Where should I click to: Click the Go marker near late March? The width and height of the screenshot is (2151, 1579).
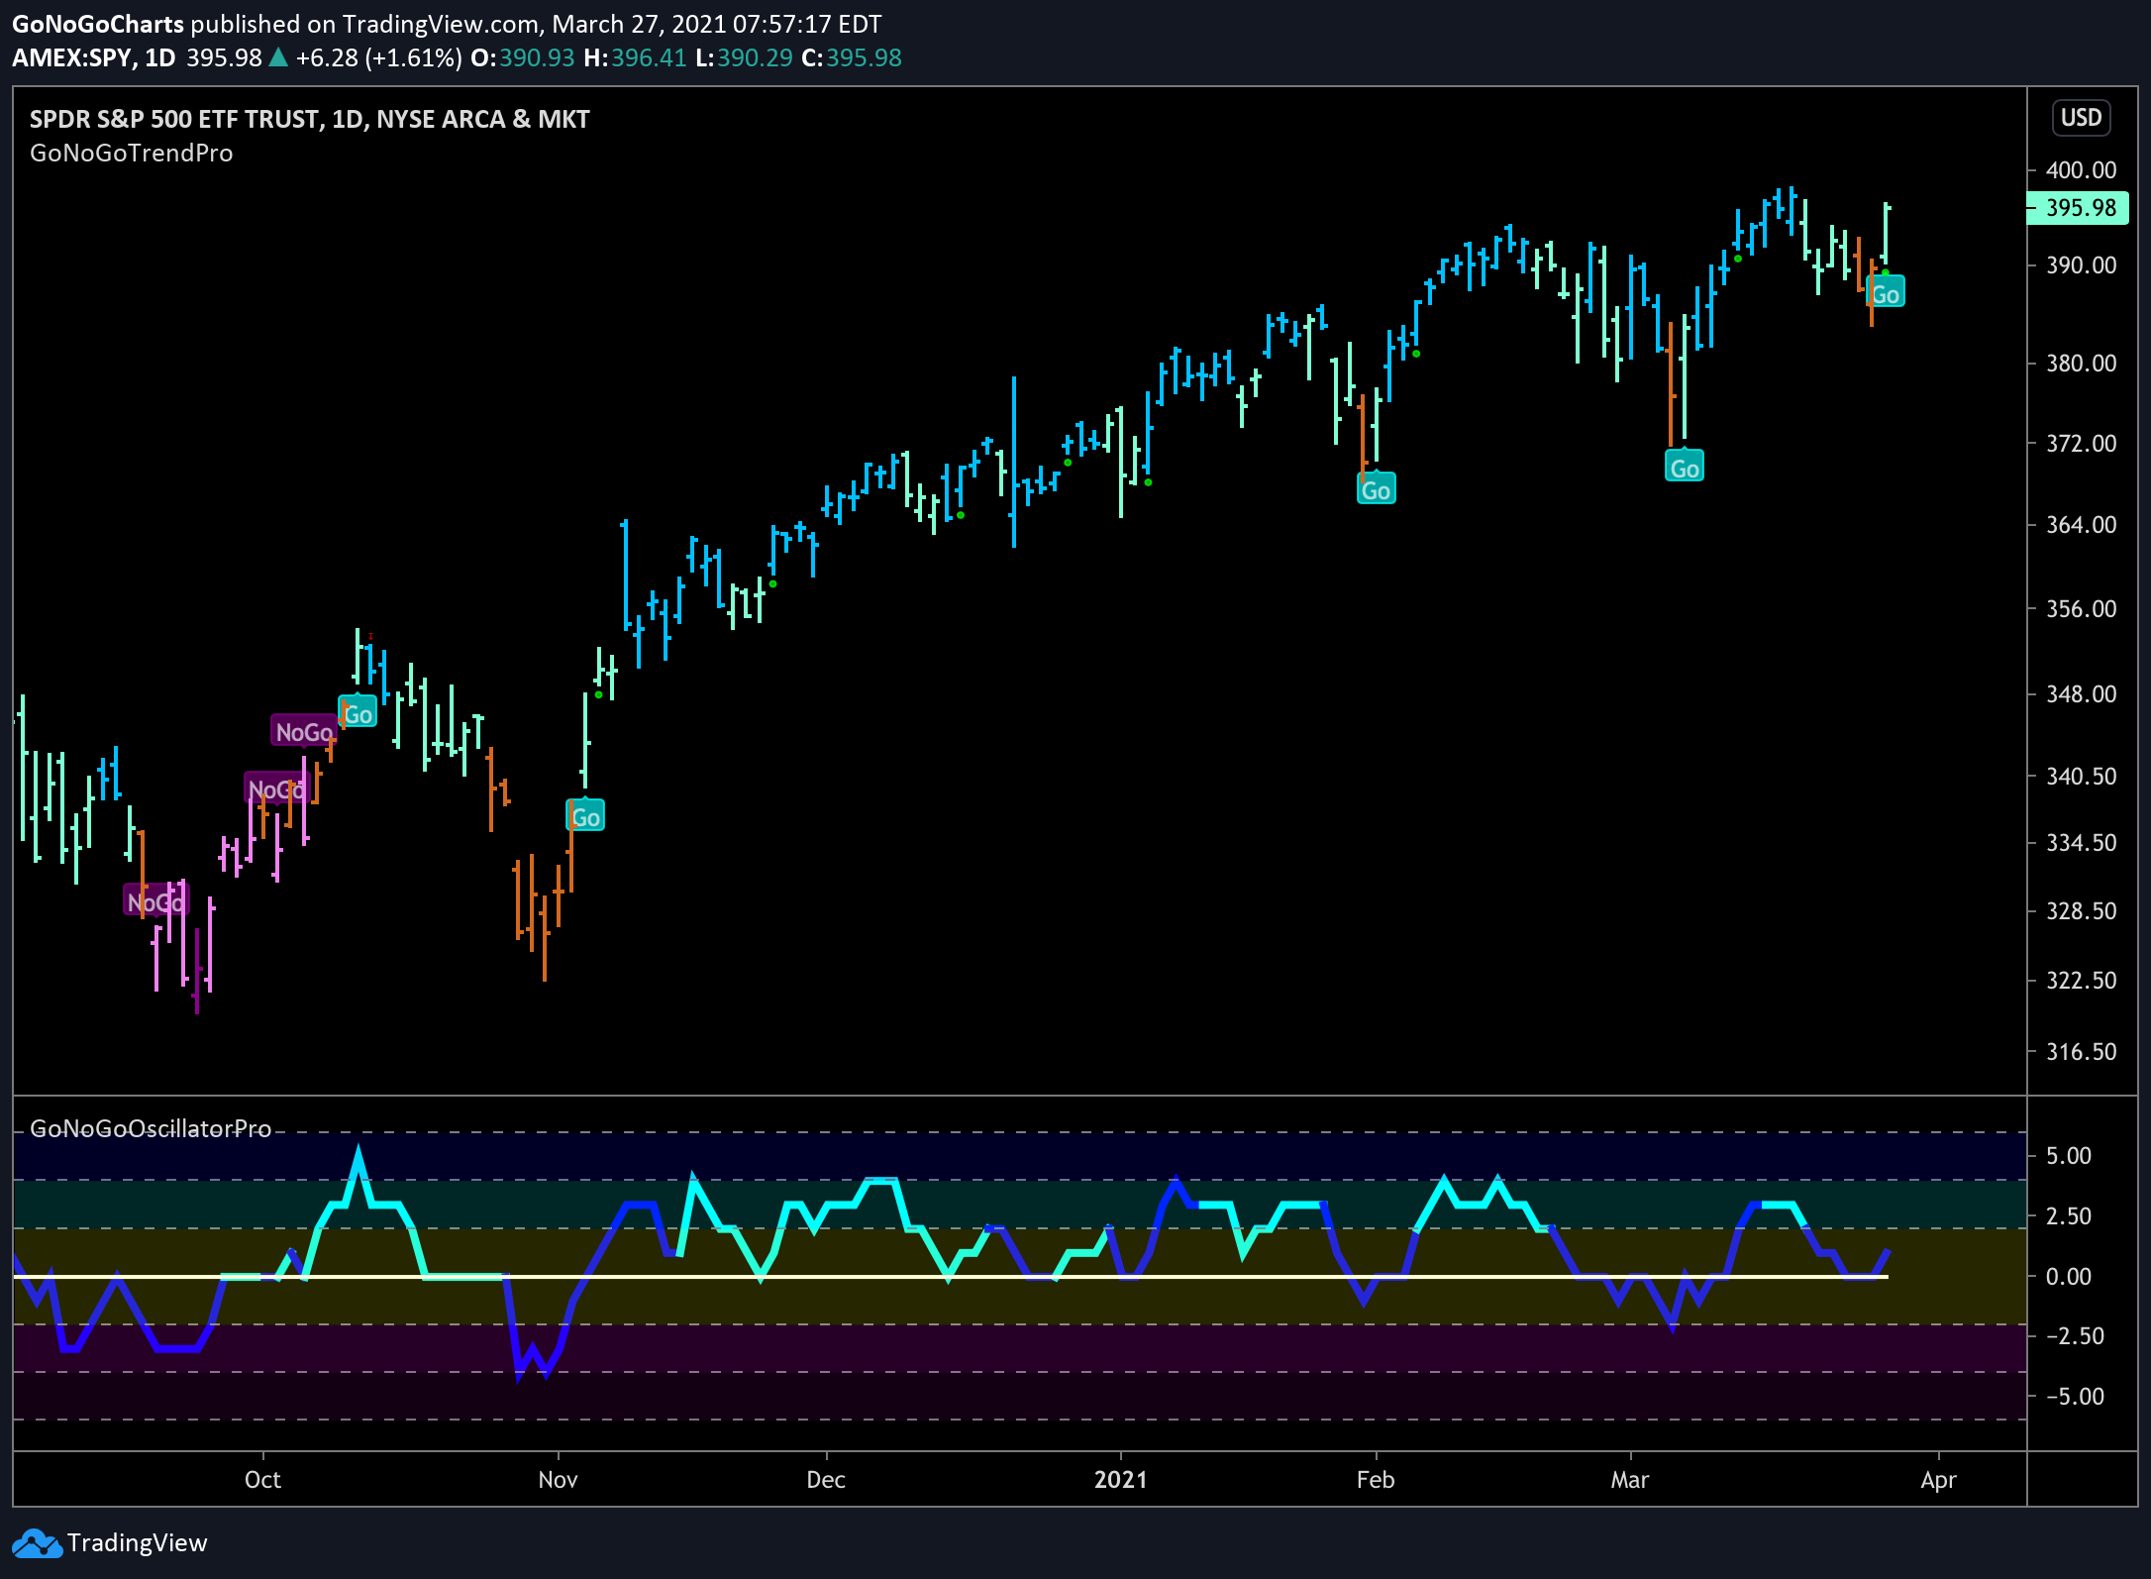point(1885,293)
